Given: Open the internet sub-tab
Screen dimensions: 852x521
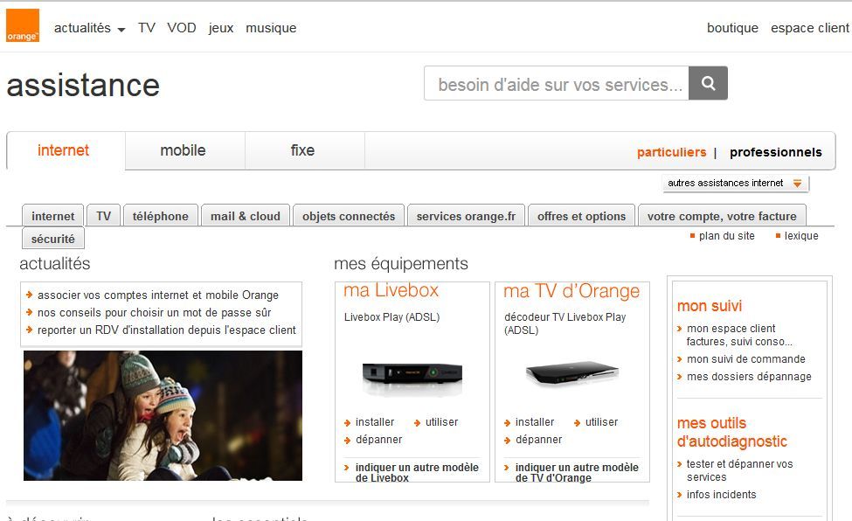Looking at the screenshot, I should tap(52, 216).
